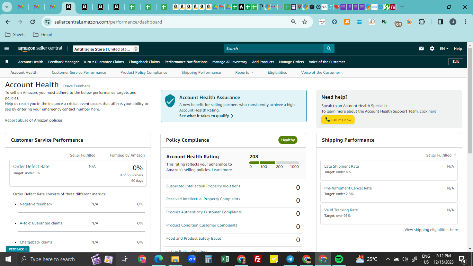Open View shipping eligibilities here link
The height and width of the screenshot is (266, 473).
(x=431, y=230)
